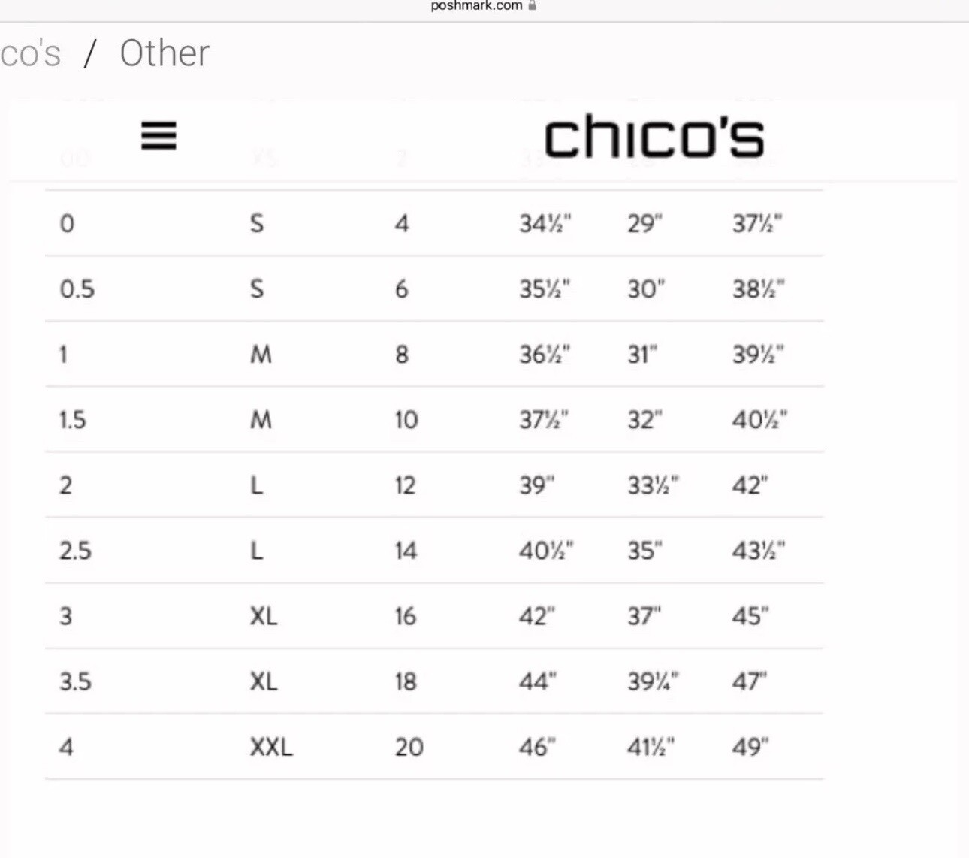Select the size 0 row label
969x858 pixels.
(x=67, y=223)
